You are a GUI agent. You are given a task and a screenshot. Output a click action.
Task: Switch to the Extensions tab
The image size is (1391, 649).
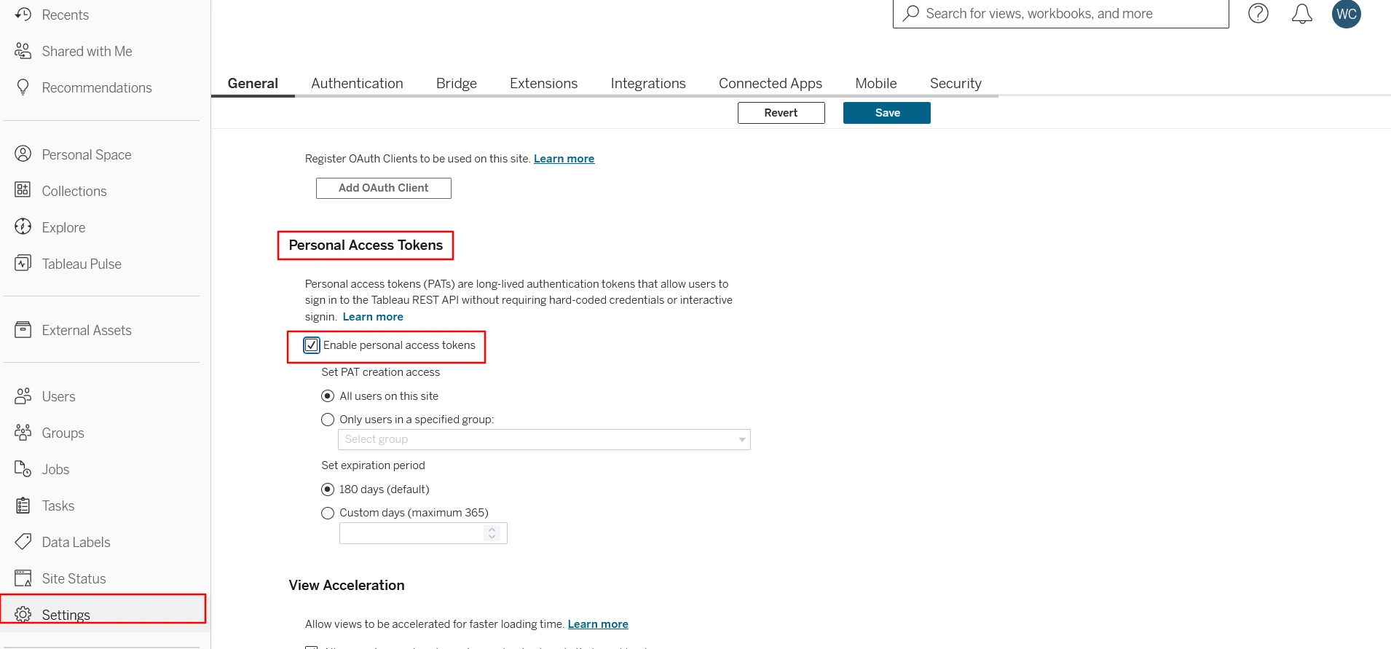tap(544, 83)
